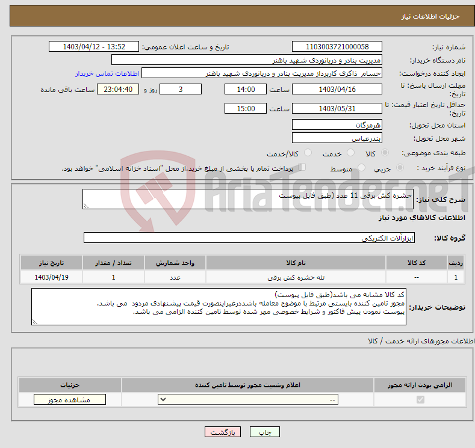Open اطلاعات تماس خریدار link
The width and height of the screenshot is (475, 448).
107,73
